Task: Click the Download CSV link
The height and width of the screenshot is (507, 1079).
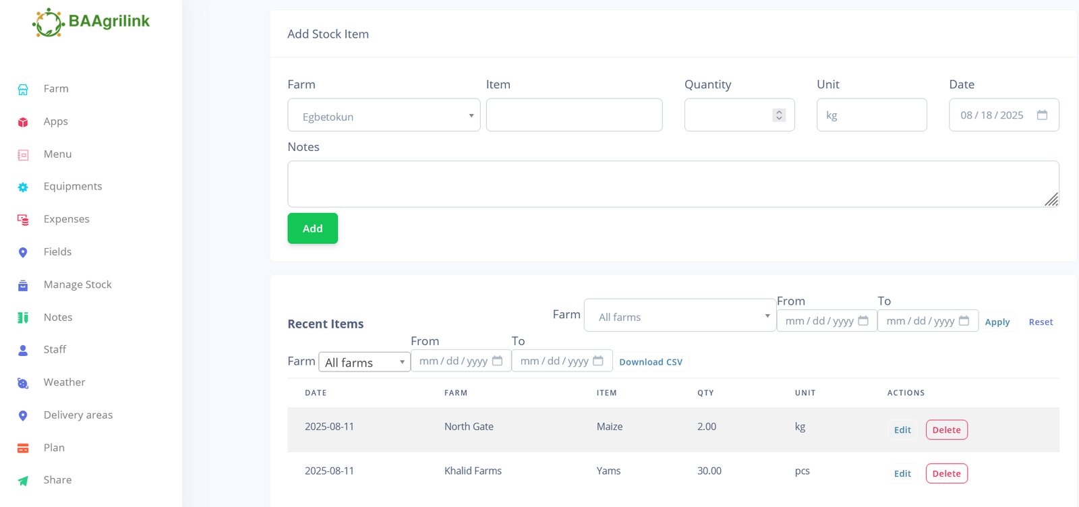Action: pos(650,362)
